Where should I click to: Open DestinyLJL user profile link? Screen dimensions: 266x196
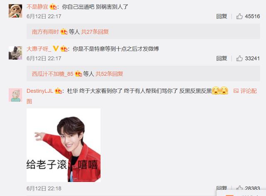pyautogui.click(x=40, y=91)
